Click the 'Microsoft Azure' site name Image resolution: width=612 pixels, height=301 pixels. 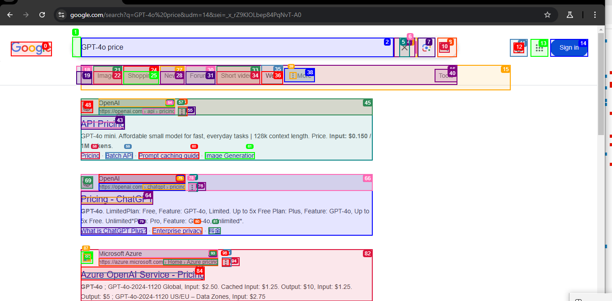[x=121, y=254]
